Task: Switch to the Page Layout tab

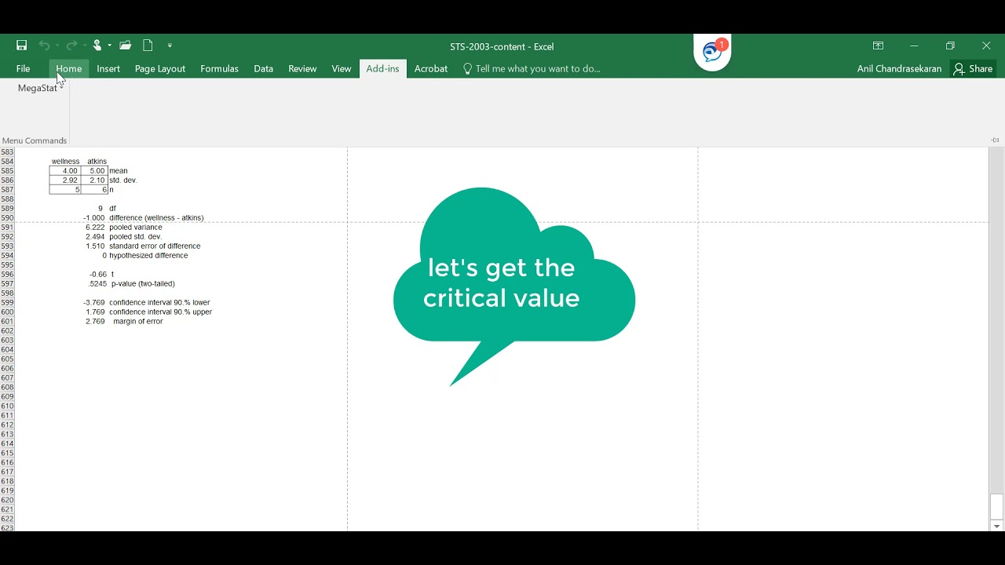Action: tap(160, 68)
